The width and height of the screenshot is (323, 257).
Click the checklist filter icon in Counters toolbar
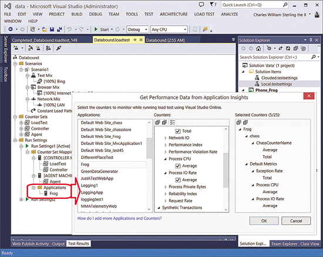[x=173, y=123]
